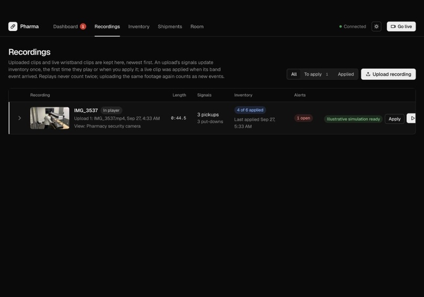Switch to the Room tab

click(197, 26)
